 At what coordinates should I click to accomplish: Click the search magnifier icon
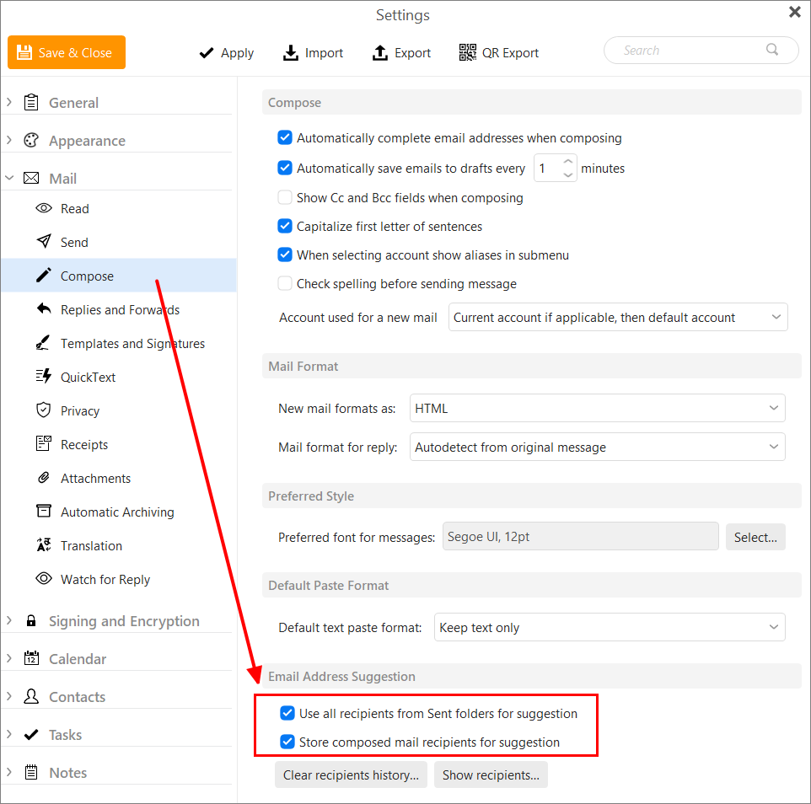pos(772,50)
